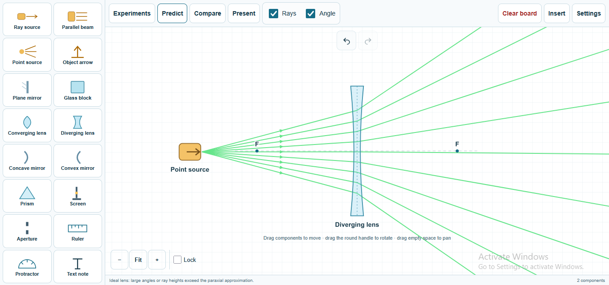The height and width of the screenshot is (285, 609).
Task: Click the paraxial approximation warning text
Action: tap(181, 281)
